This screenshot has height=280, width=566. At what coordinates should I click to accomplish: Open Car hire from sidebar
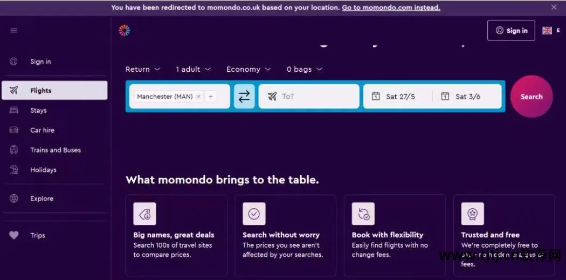coord(42,130)
